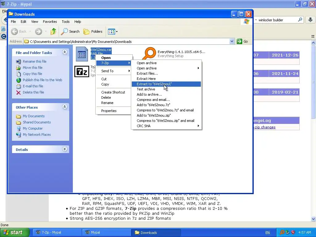This screenshot has width=316, height=237.
Task: Click Copy this file task
Action: coord(32,74)
